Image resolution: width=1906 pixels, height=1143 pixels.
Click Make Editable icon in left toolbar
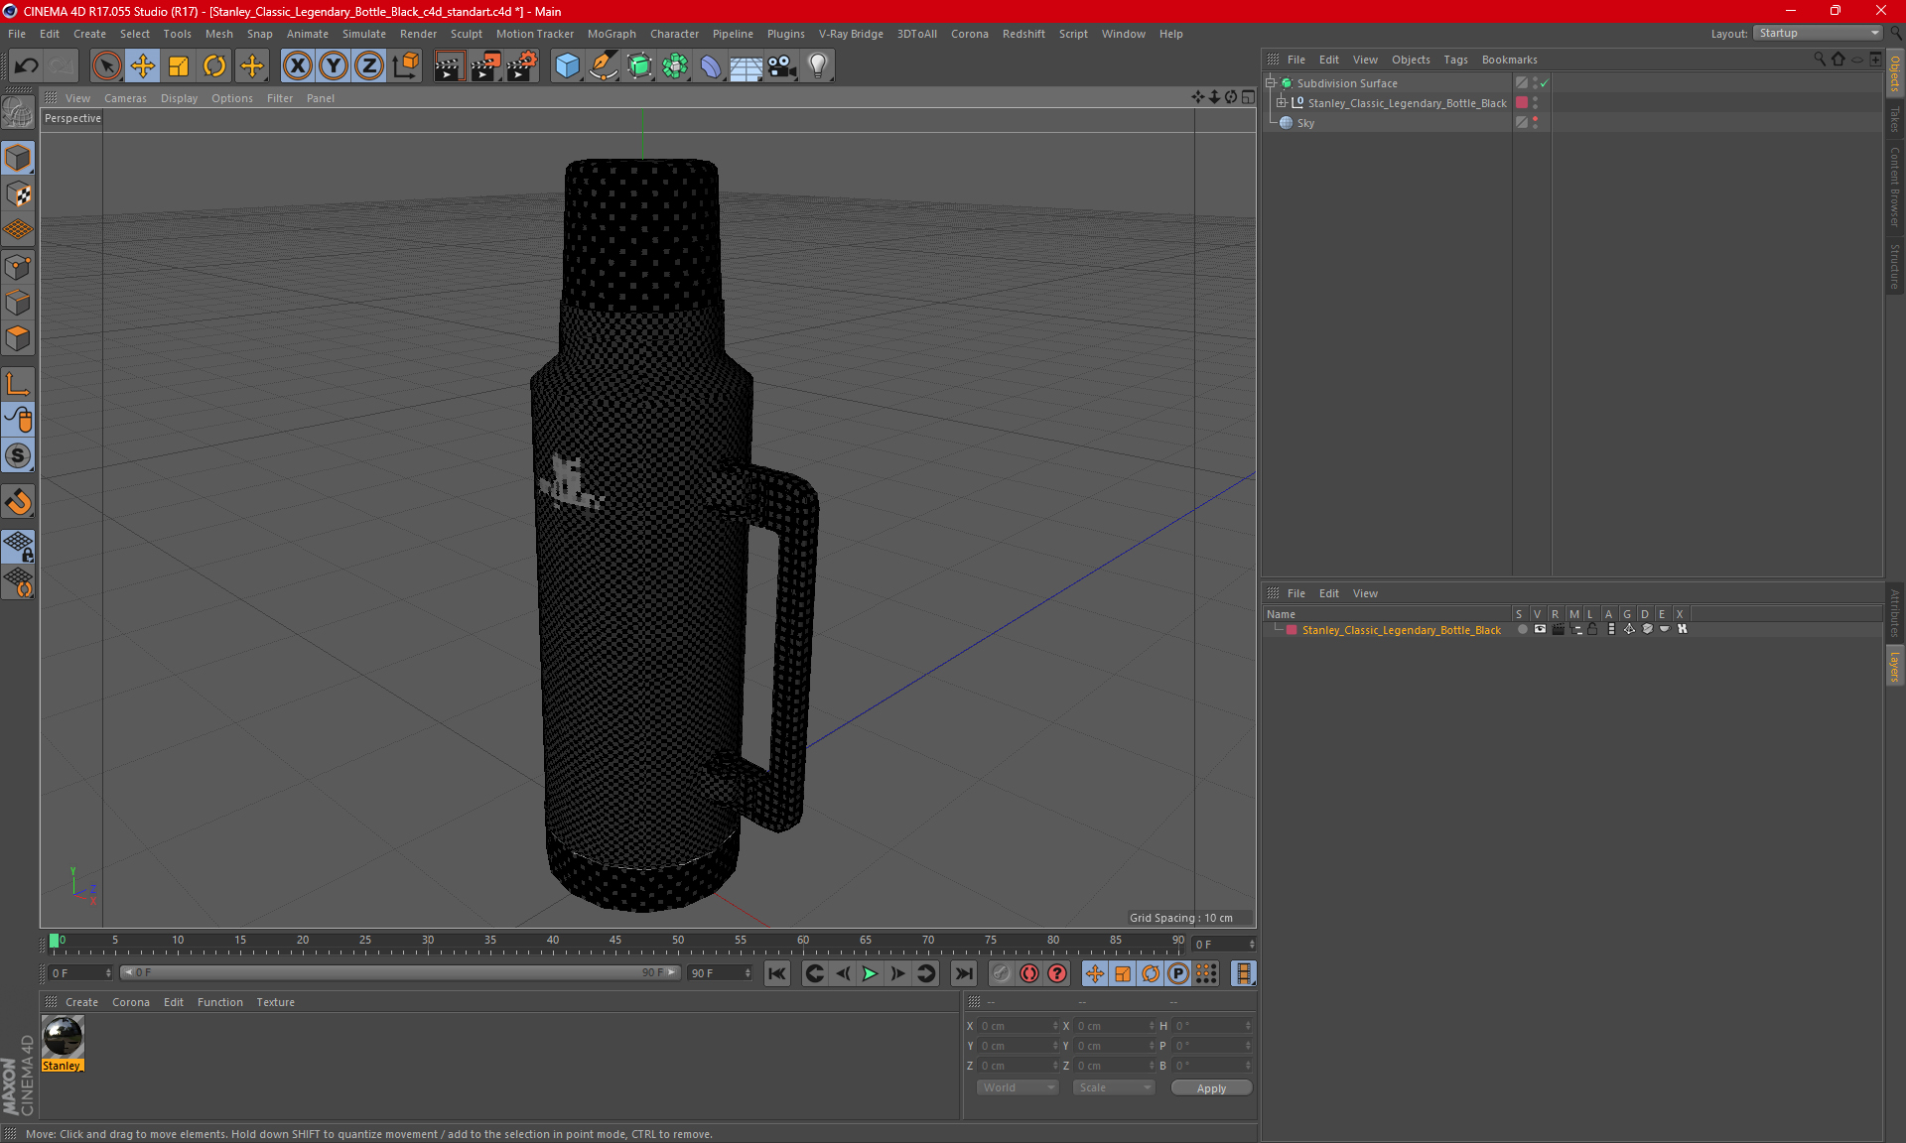[18, 113]
